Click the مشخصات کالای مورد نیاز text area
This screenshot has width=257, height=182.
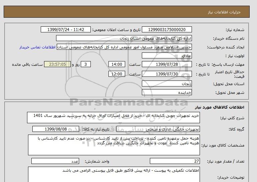coord(113,145)
